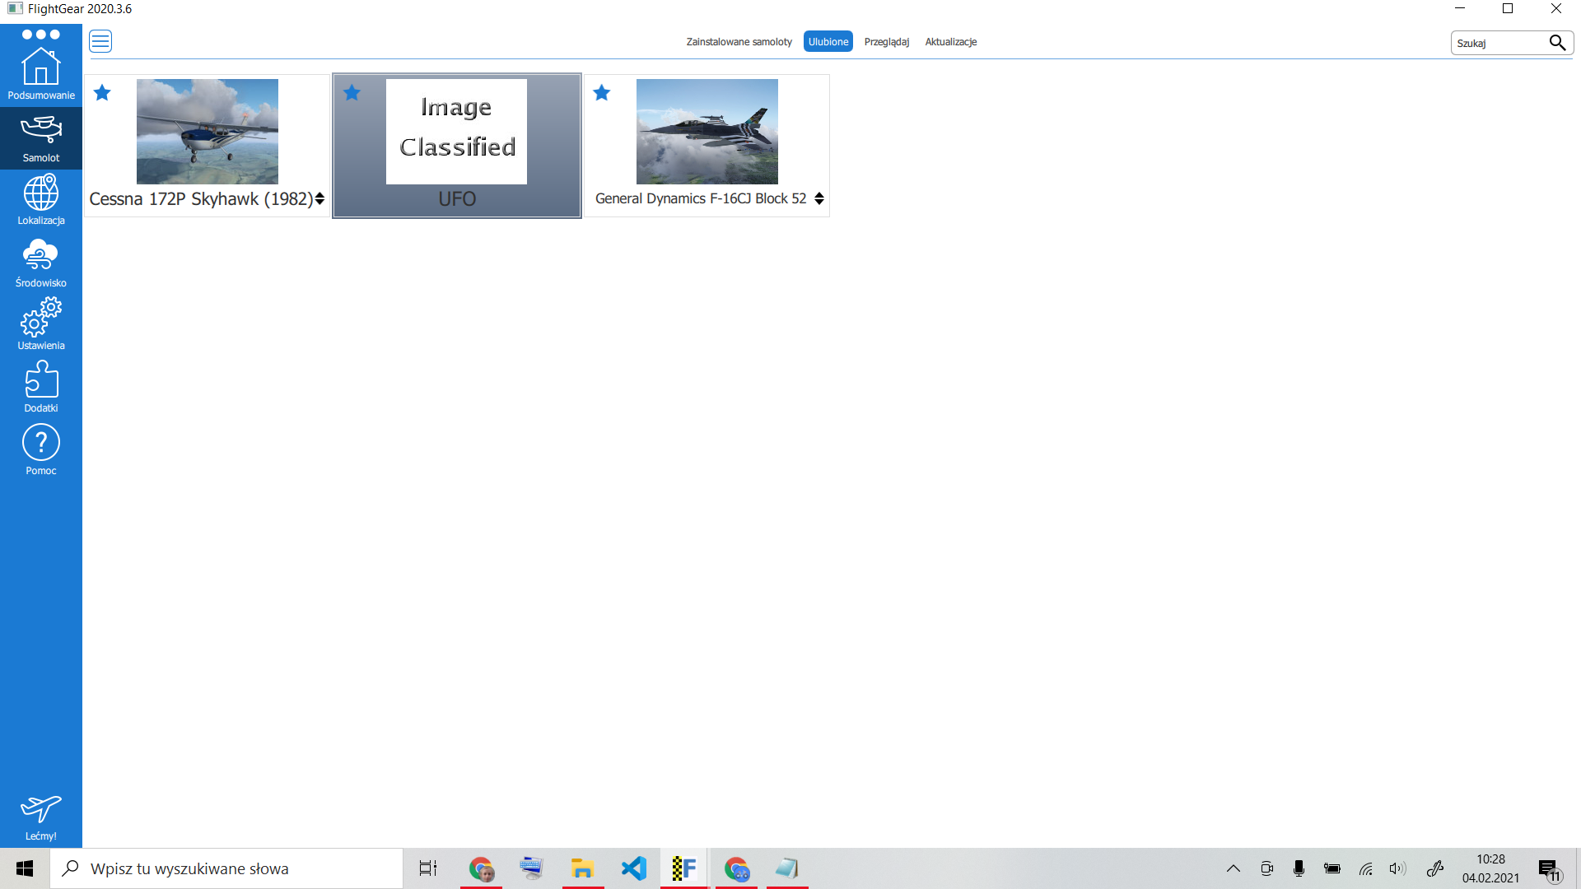Expand Cessna 172P variant selector

coord(319,198)
